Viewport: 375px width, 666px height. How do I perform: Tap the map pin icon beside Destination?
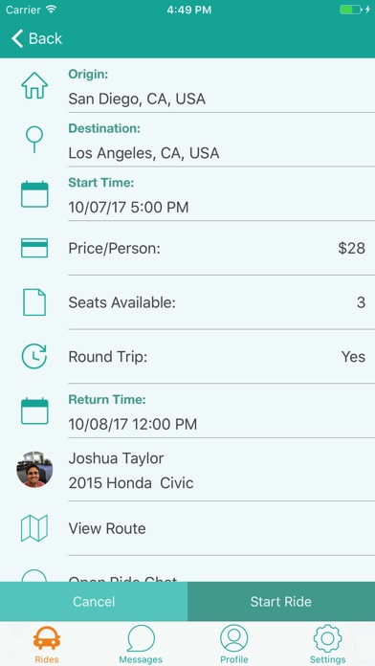click(34, 140)
